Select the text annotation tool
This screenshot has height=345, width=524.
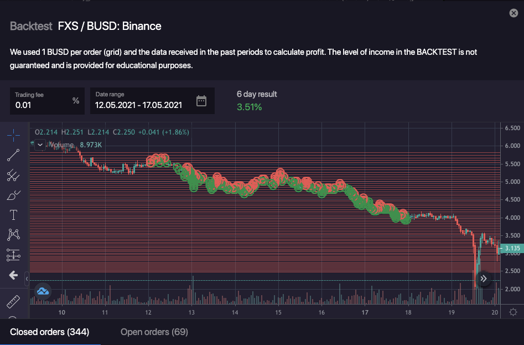point(13,215)
